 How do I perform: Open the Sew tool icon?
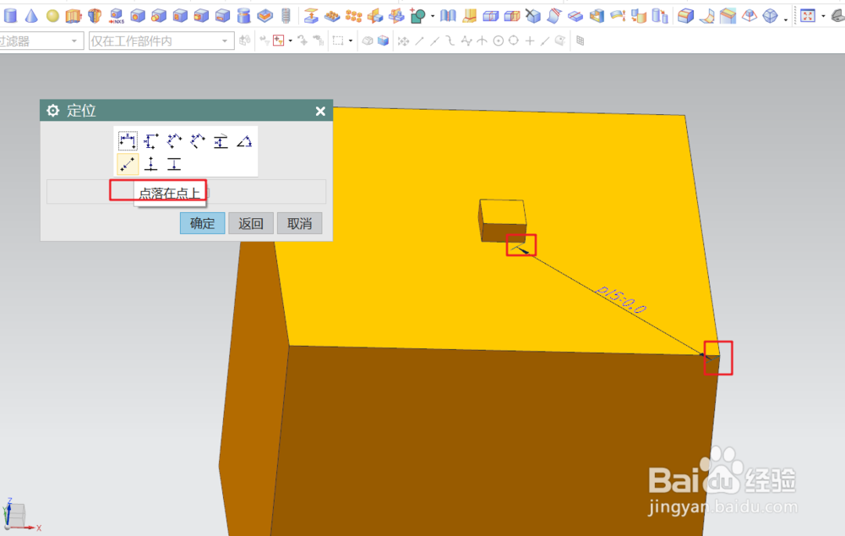448,15
